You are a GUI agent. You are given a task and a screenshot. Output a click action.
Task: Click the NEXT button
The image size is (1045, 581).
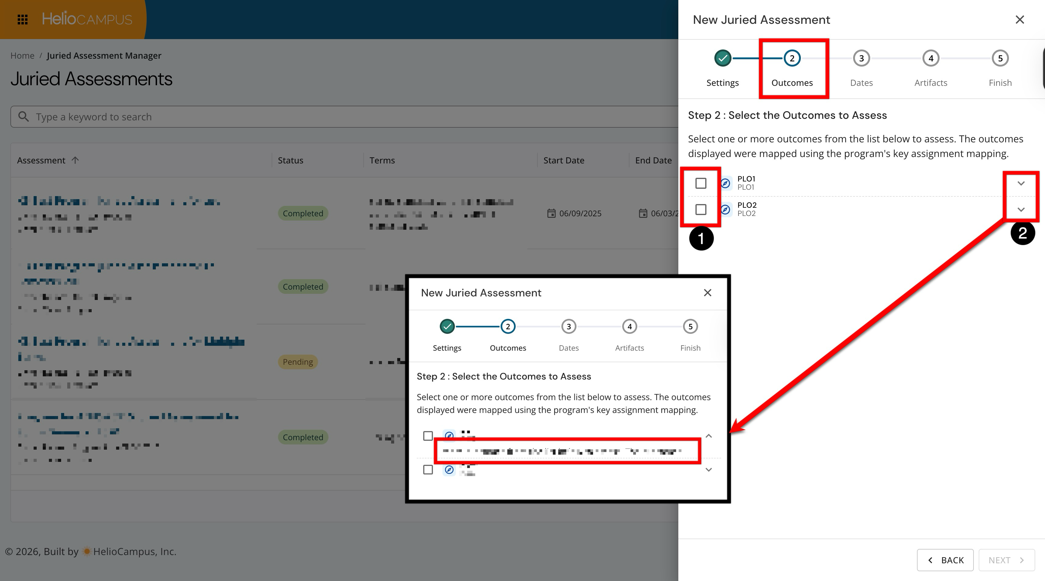1007,560
